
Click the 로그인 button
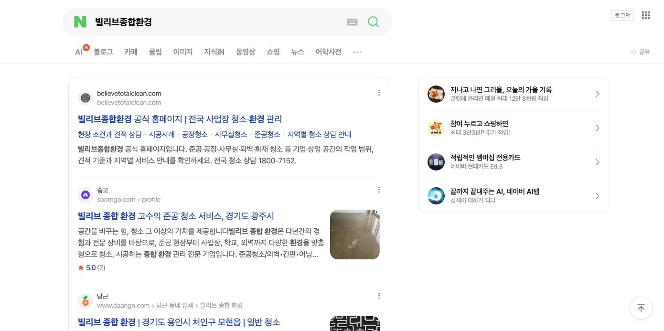[x=622, y=15]
